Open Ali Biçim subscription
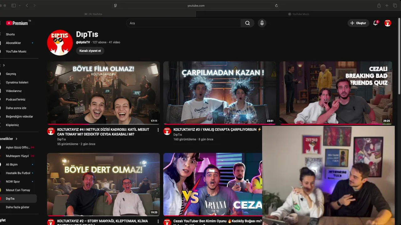 click(12, 164)
